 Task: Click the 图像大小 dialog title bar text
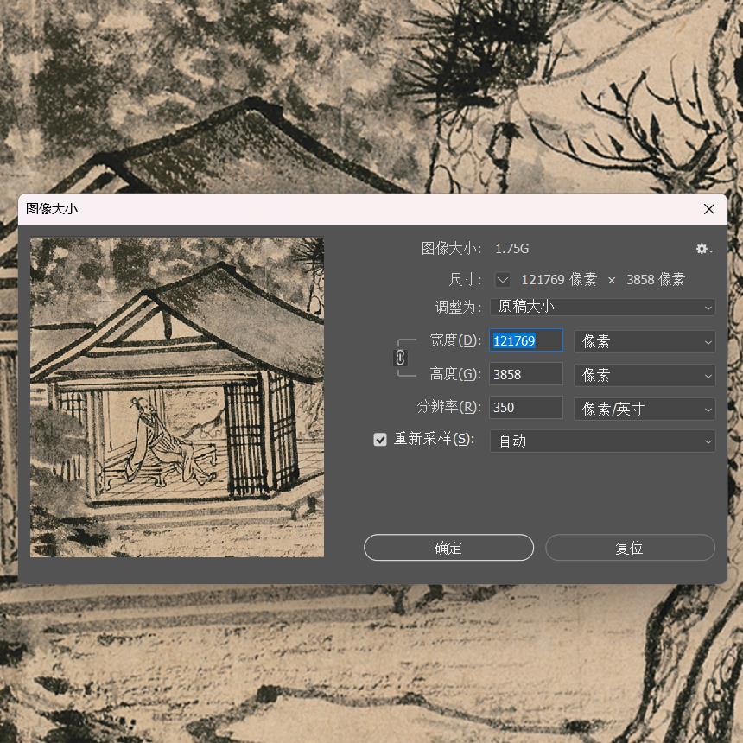point(52,209)
